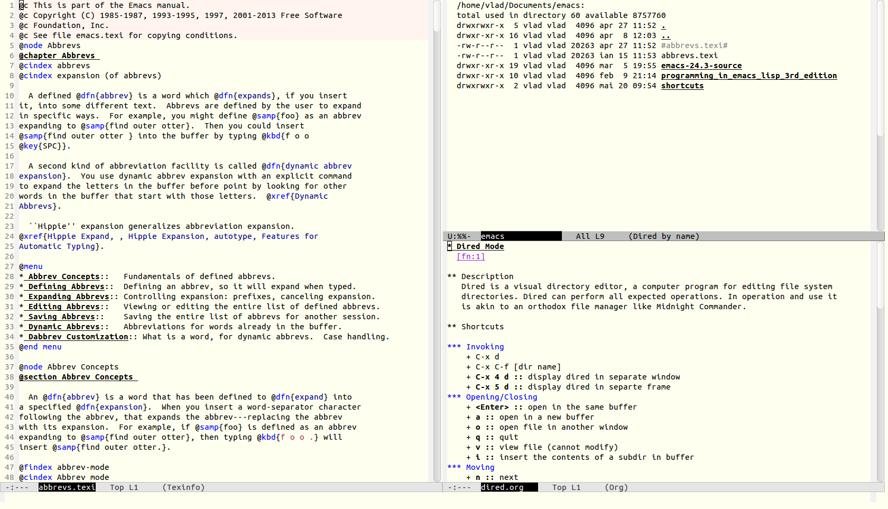Screen dimensions: 888x509
Task: Jump to Dabbrev Customization menu entry
Action: pyautogui.click(x=78, y=337)
